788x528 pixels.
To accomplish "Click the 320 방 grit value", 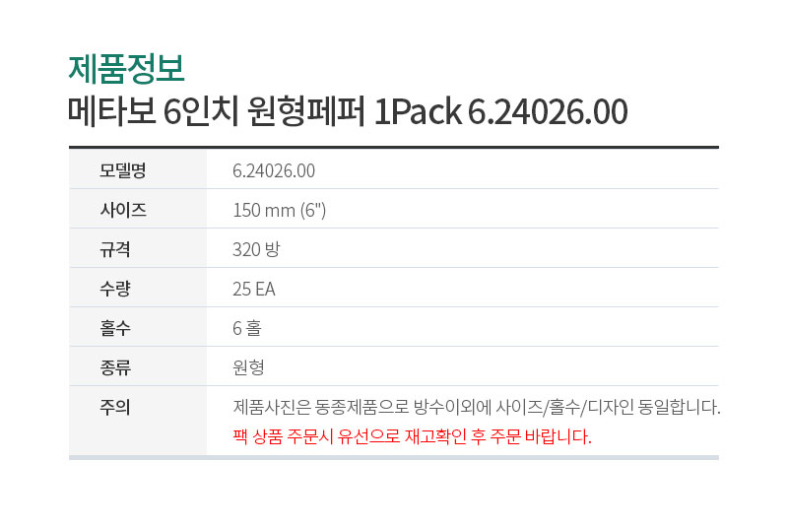I will (x=256, y=249).
